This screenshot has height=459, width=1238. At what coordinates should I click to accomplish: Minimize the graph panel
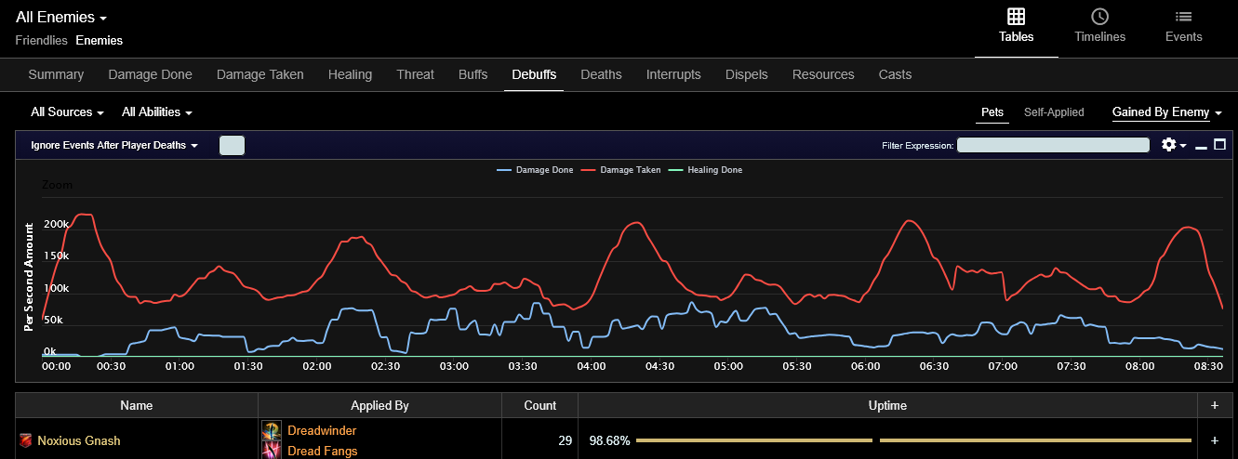1201,146
